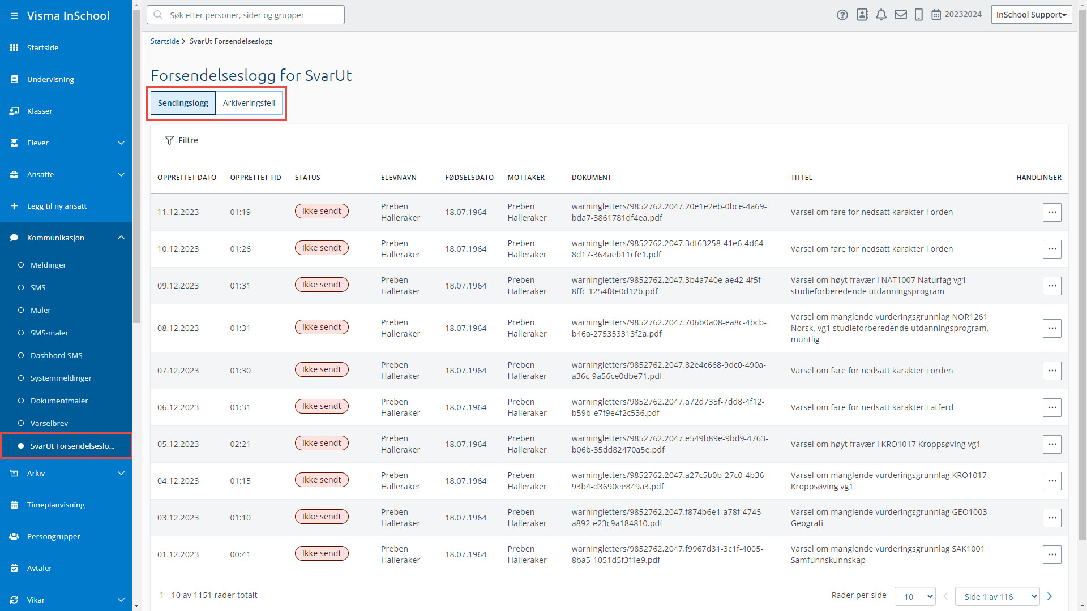The image size is (1087, 611).
Task: Open actions menu for 03.12.2023 row
Action: (x=1052, y=518)
